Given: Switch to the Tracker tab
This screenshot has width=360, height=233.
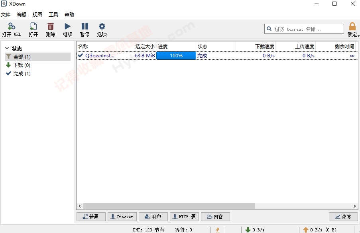Looking at the screenshot, I should tap(122, 217).
